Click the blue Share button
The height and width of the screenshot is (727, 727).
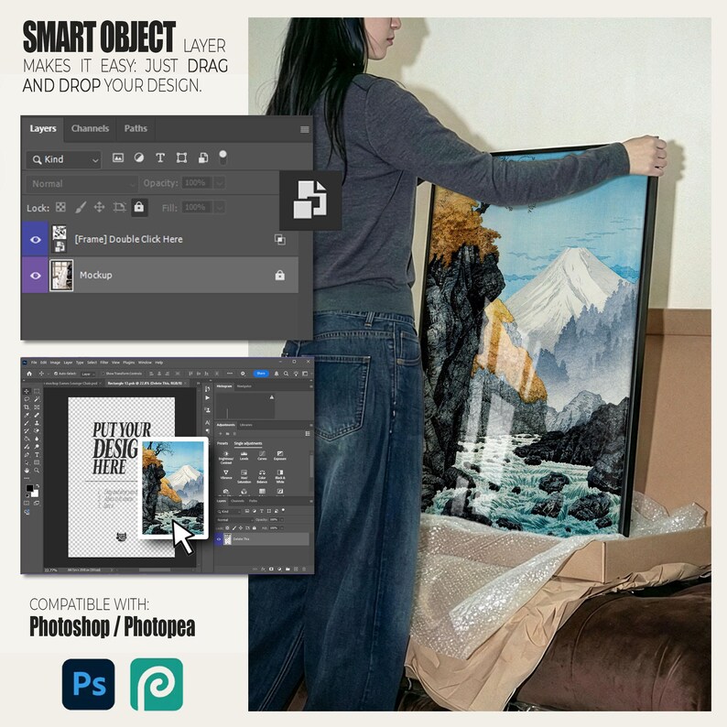pos(261,374)
